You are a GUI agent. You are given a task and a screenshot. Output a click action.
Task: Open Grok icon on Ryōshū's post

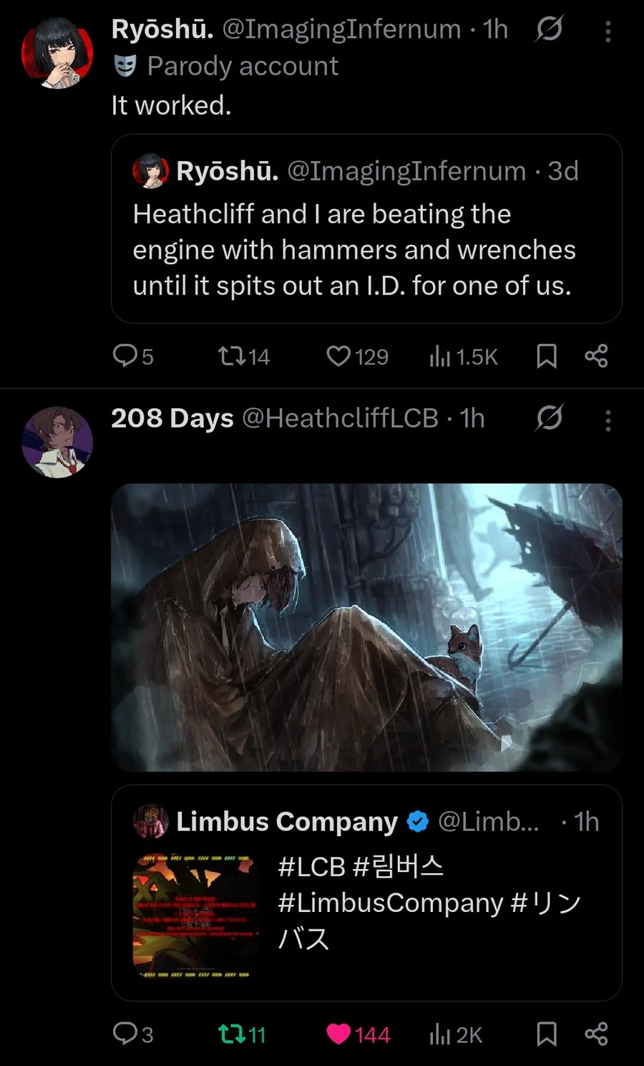[x=549, y=29]
